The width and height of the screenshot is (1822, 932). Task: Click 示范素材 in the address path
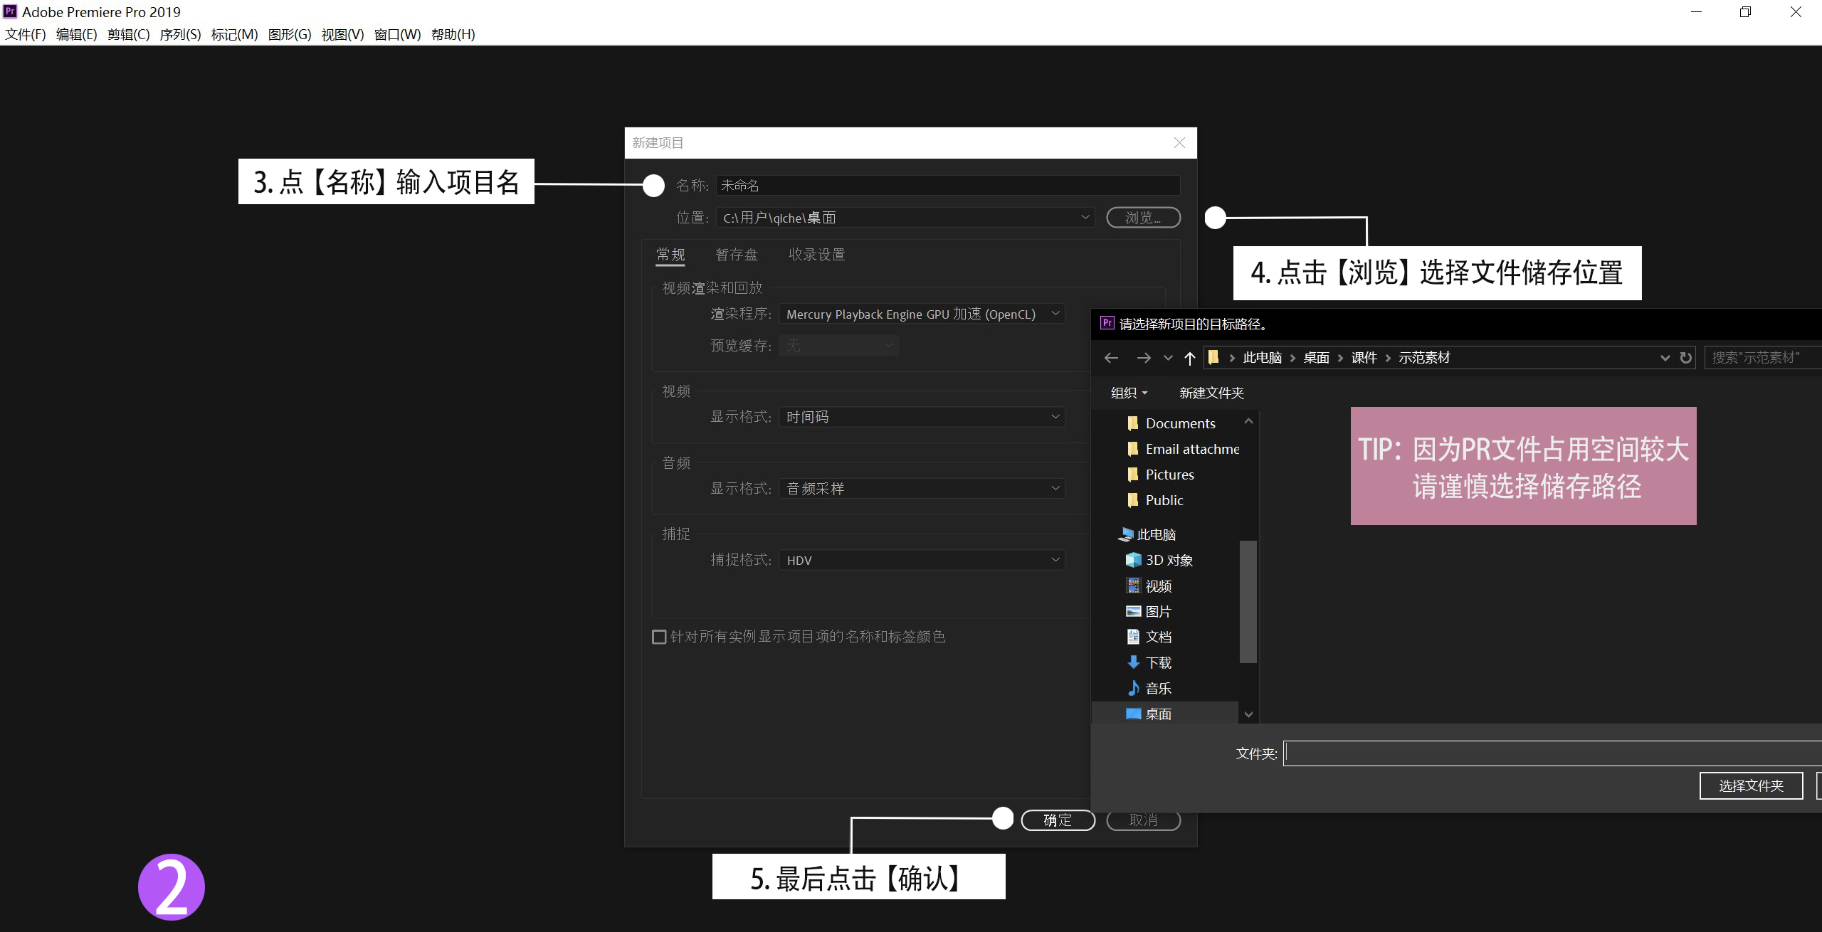[1424, 358]
